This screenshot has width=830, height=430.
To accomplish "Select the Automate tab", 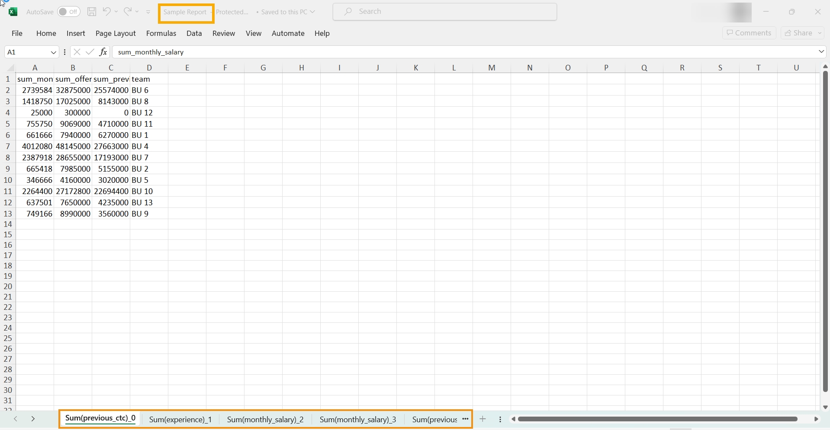I will (288, 33).
